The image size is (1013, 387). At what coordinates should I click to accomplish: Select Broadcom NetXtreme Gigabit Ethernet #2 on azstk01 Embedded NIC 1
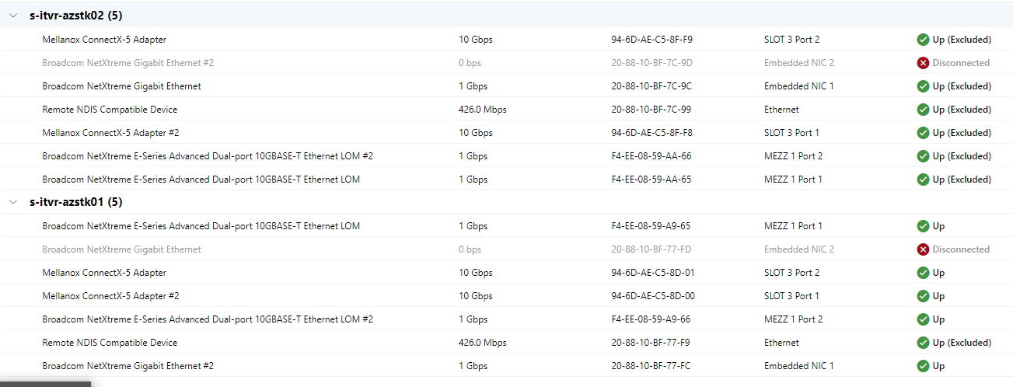tap(128, 366)
